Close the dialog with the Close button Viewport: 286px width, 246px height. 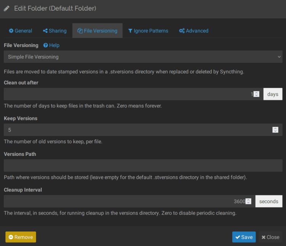[x=270, y=237]
